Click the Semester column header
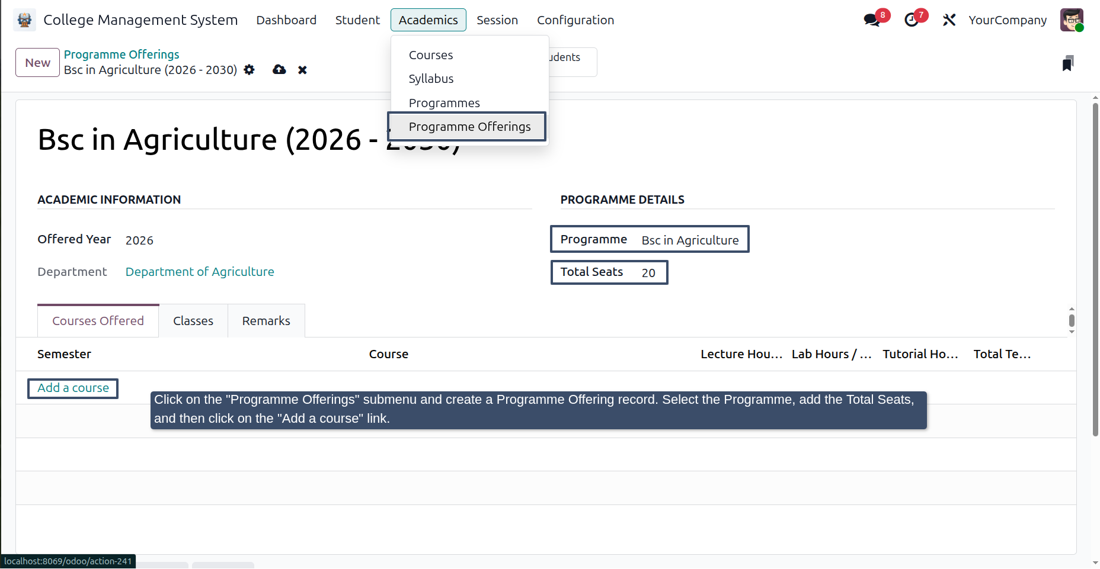1100x569 pixels. point(64,354)
